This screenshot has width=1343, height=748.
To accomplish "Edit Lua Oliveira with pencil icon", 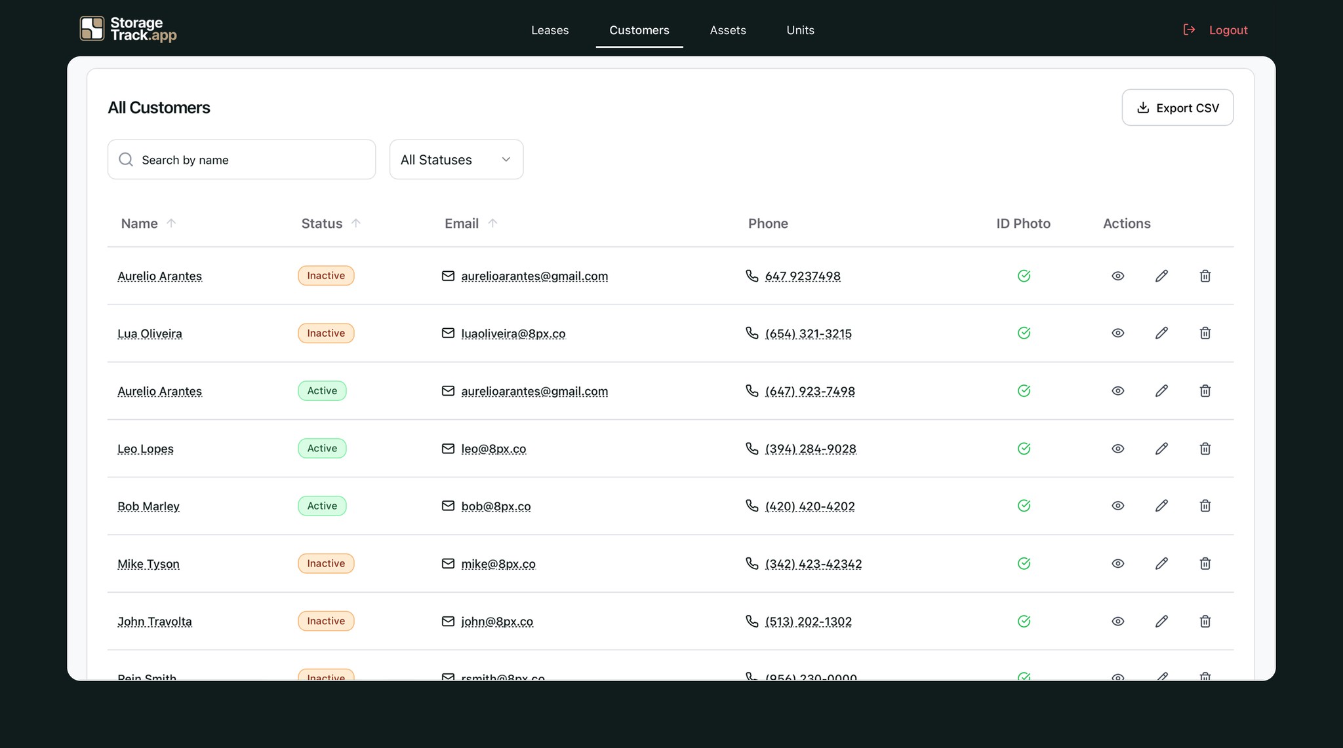I will 1161,333.
